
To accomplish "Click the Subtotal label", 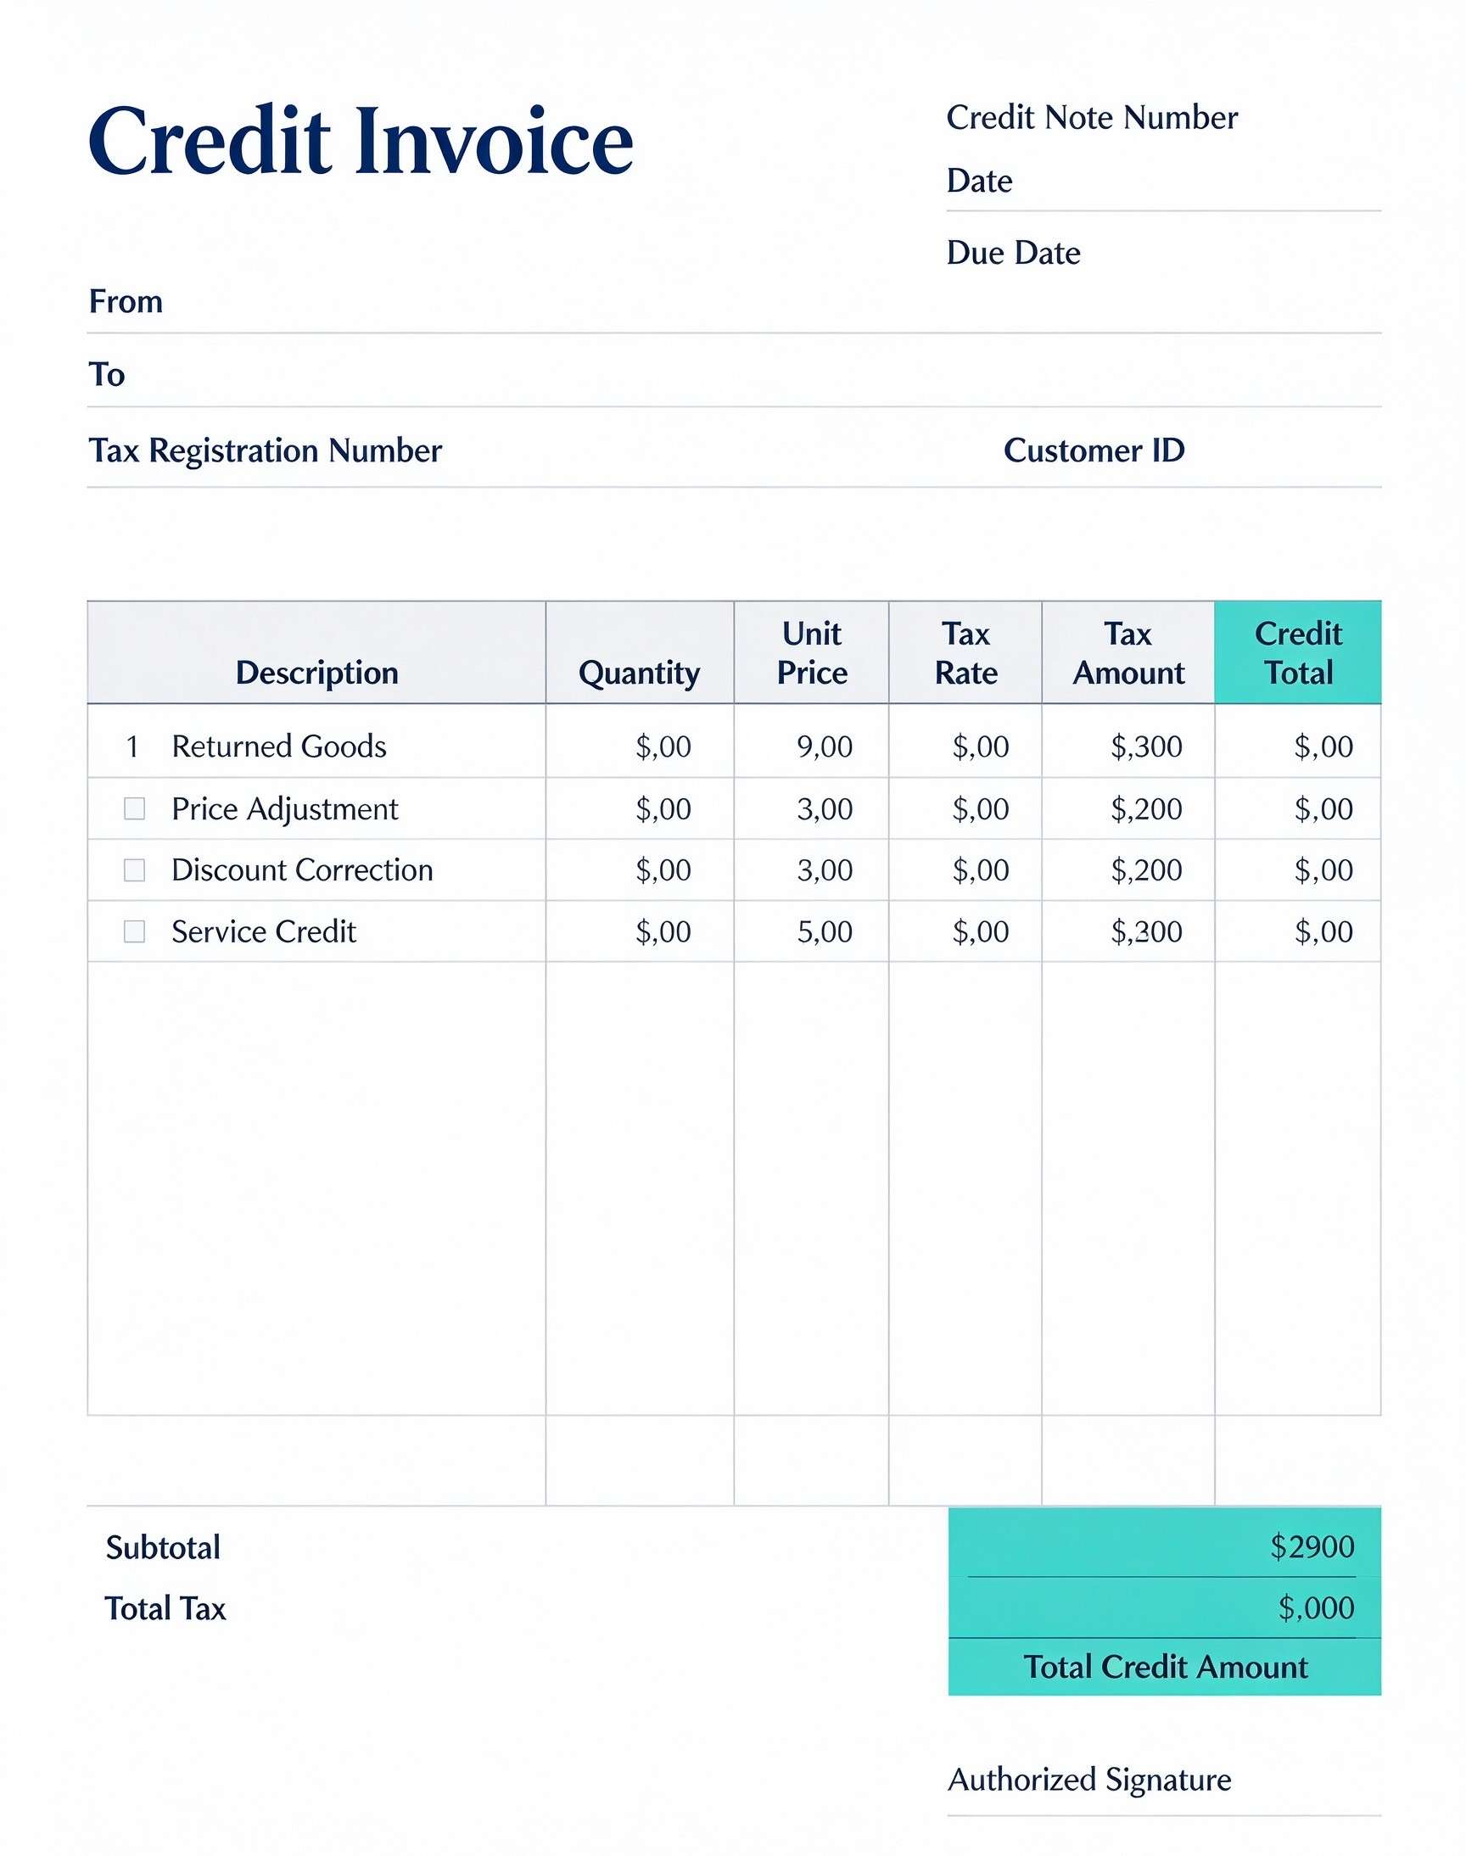I will [163, 1547].
